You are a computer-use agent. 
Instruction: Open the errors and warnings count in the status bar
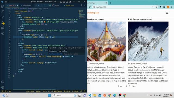tap(5, 91)
